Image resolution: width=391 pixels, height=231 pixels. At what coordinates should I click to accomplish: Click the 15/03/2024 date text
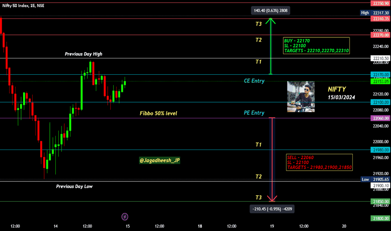[x=341, y=97]
